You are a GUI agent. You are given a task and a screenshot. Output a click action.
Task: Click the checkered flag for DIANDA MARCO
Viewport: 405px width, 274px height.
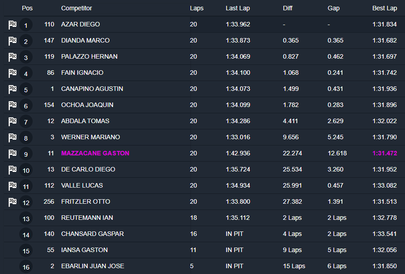click(x=13, y=41)
